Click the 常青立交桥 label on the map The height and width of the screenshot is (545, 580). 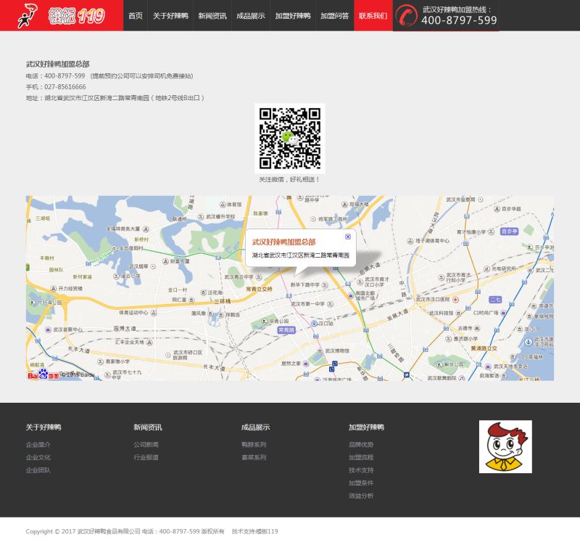pos(260,289)
